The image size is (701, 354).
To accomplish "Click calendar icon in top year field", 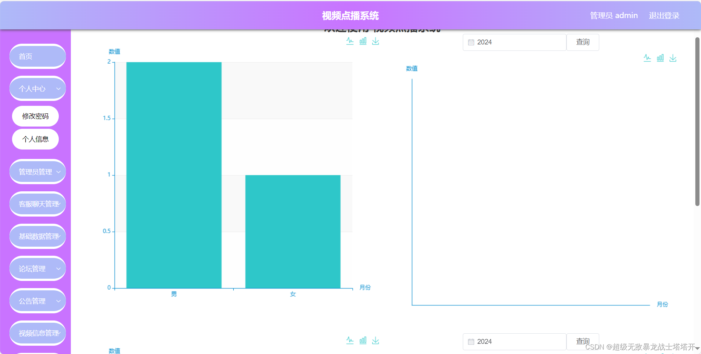I will click(x=471, y=42).
